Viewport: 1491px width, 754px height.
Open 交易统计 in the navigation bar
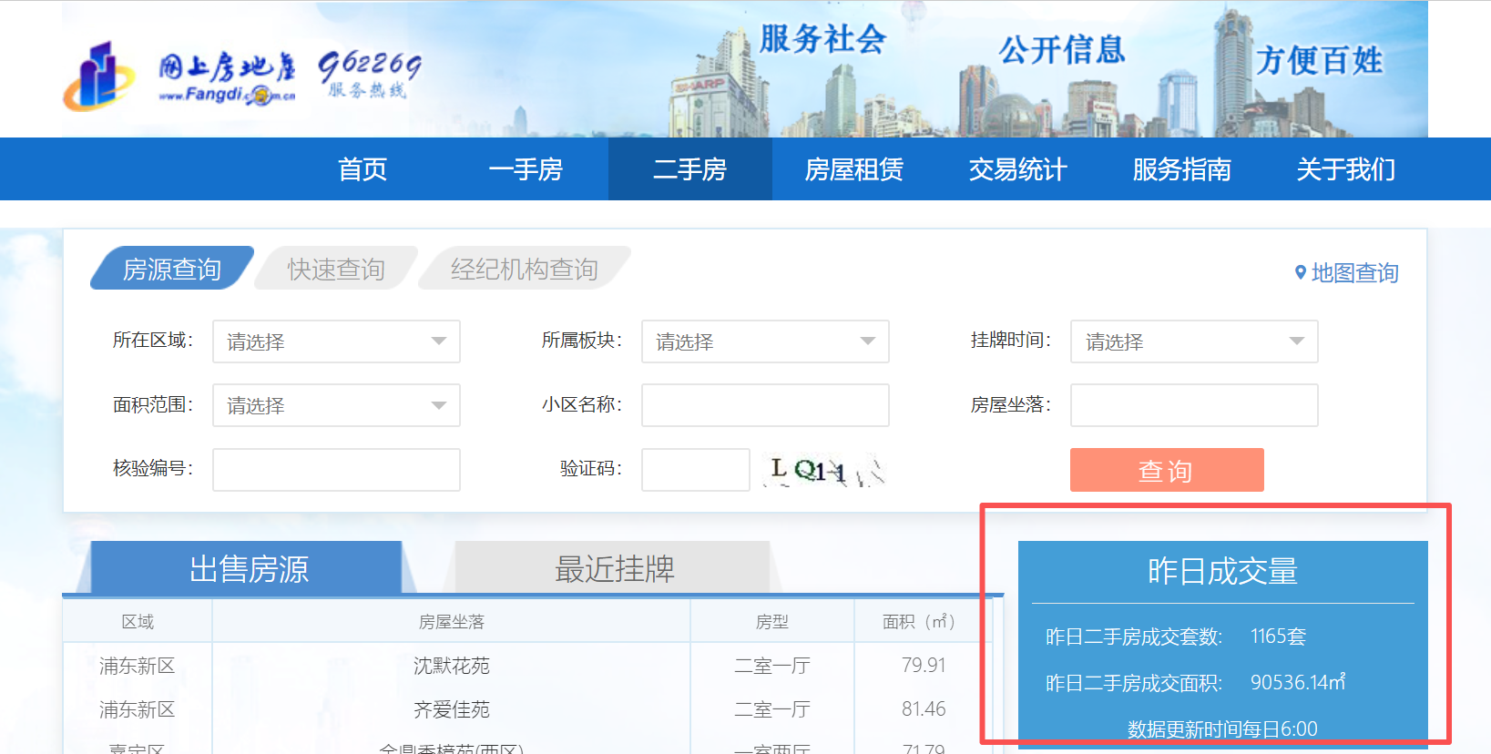(x=1017, y=169)
